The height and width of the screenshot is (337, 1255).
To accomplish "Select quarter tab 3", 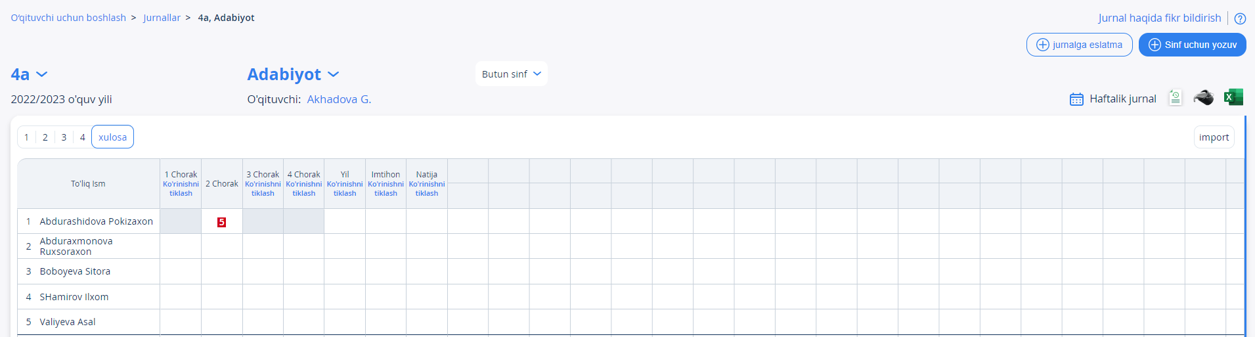I will (x=64, y=137).
